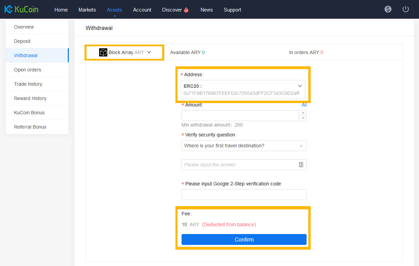Decrease amount with the down stepper arrow
419x266 pixels.
pyautogui.click(x=302, y=118)
